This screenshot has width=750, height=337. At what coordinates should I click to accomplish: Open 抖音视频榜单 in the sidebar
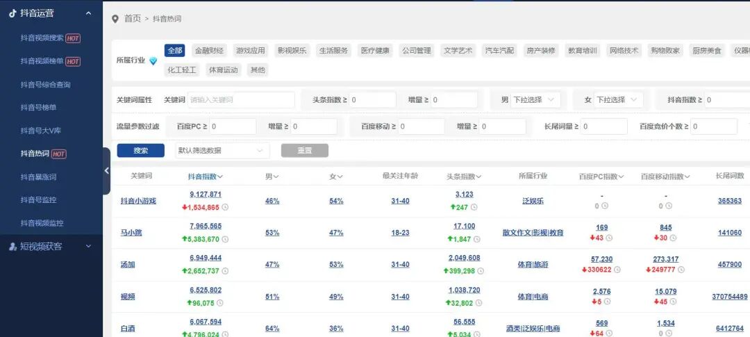42,61
